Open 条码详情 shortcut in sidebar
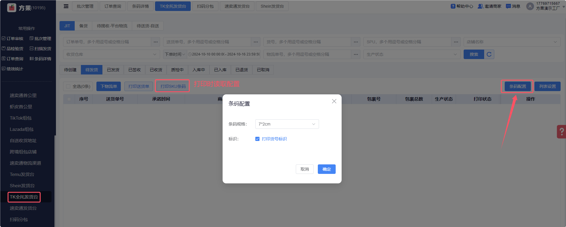Image resolution: width=566 pixels, height=227 pixels. [40, 59]
